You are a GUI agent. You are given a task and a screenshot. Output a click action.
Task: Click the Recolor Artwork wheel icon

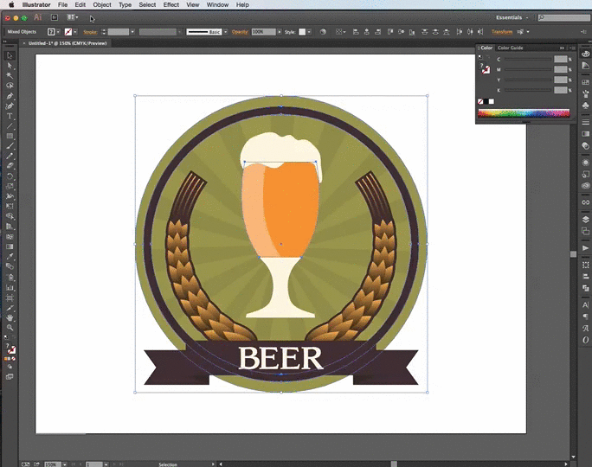(323, 32)
